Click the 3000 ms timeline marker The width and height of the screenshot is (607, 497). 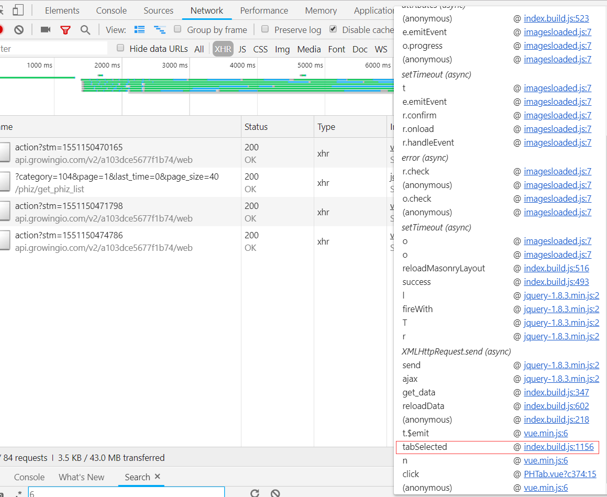pyautogui.click(x=174, y=65)
